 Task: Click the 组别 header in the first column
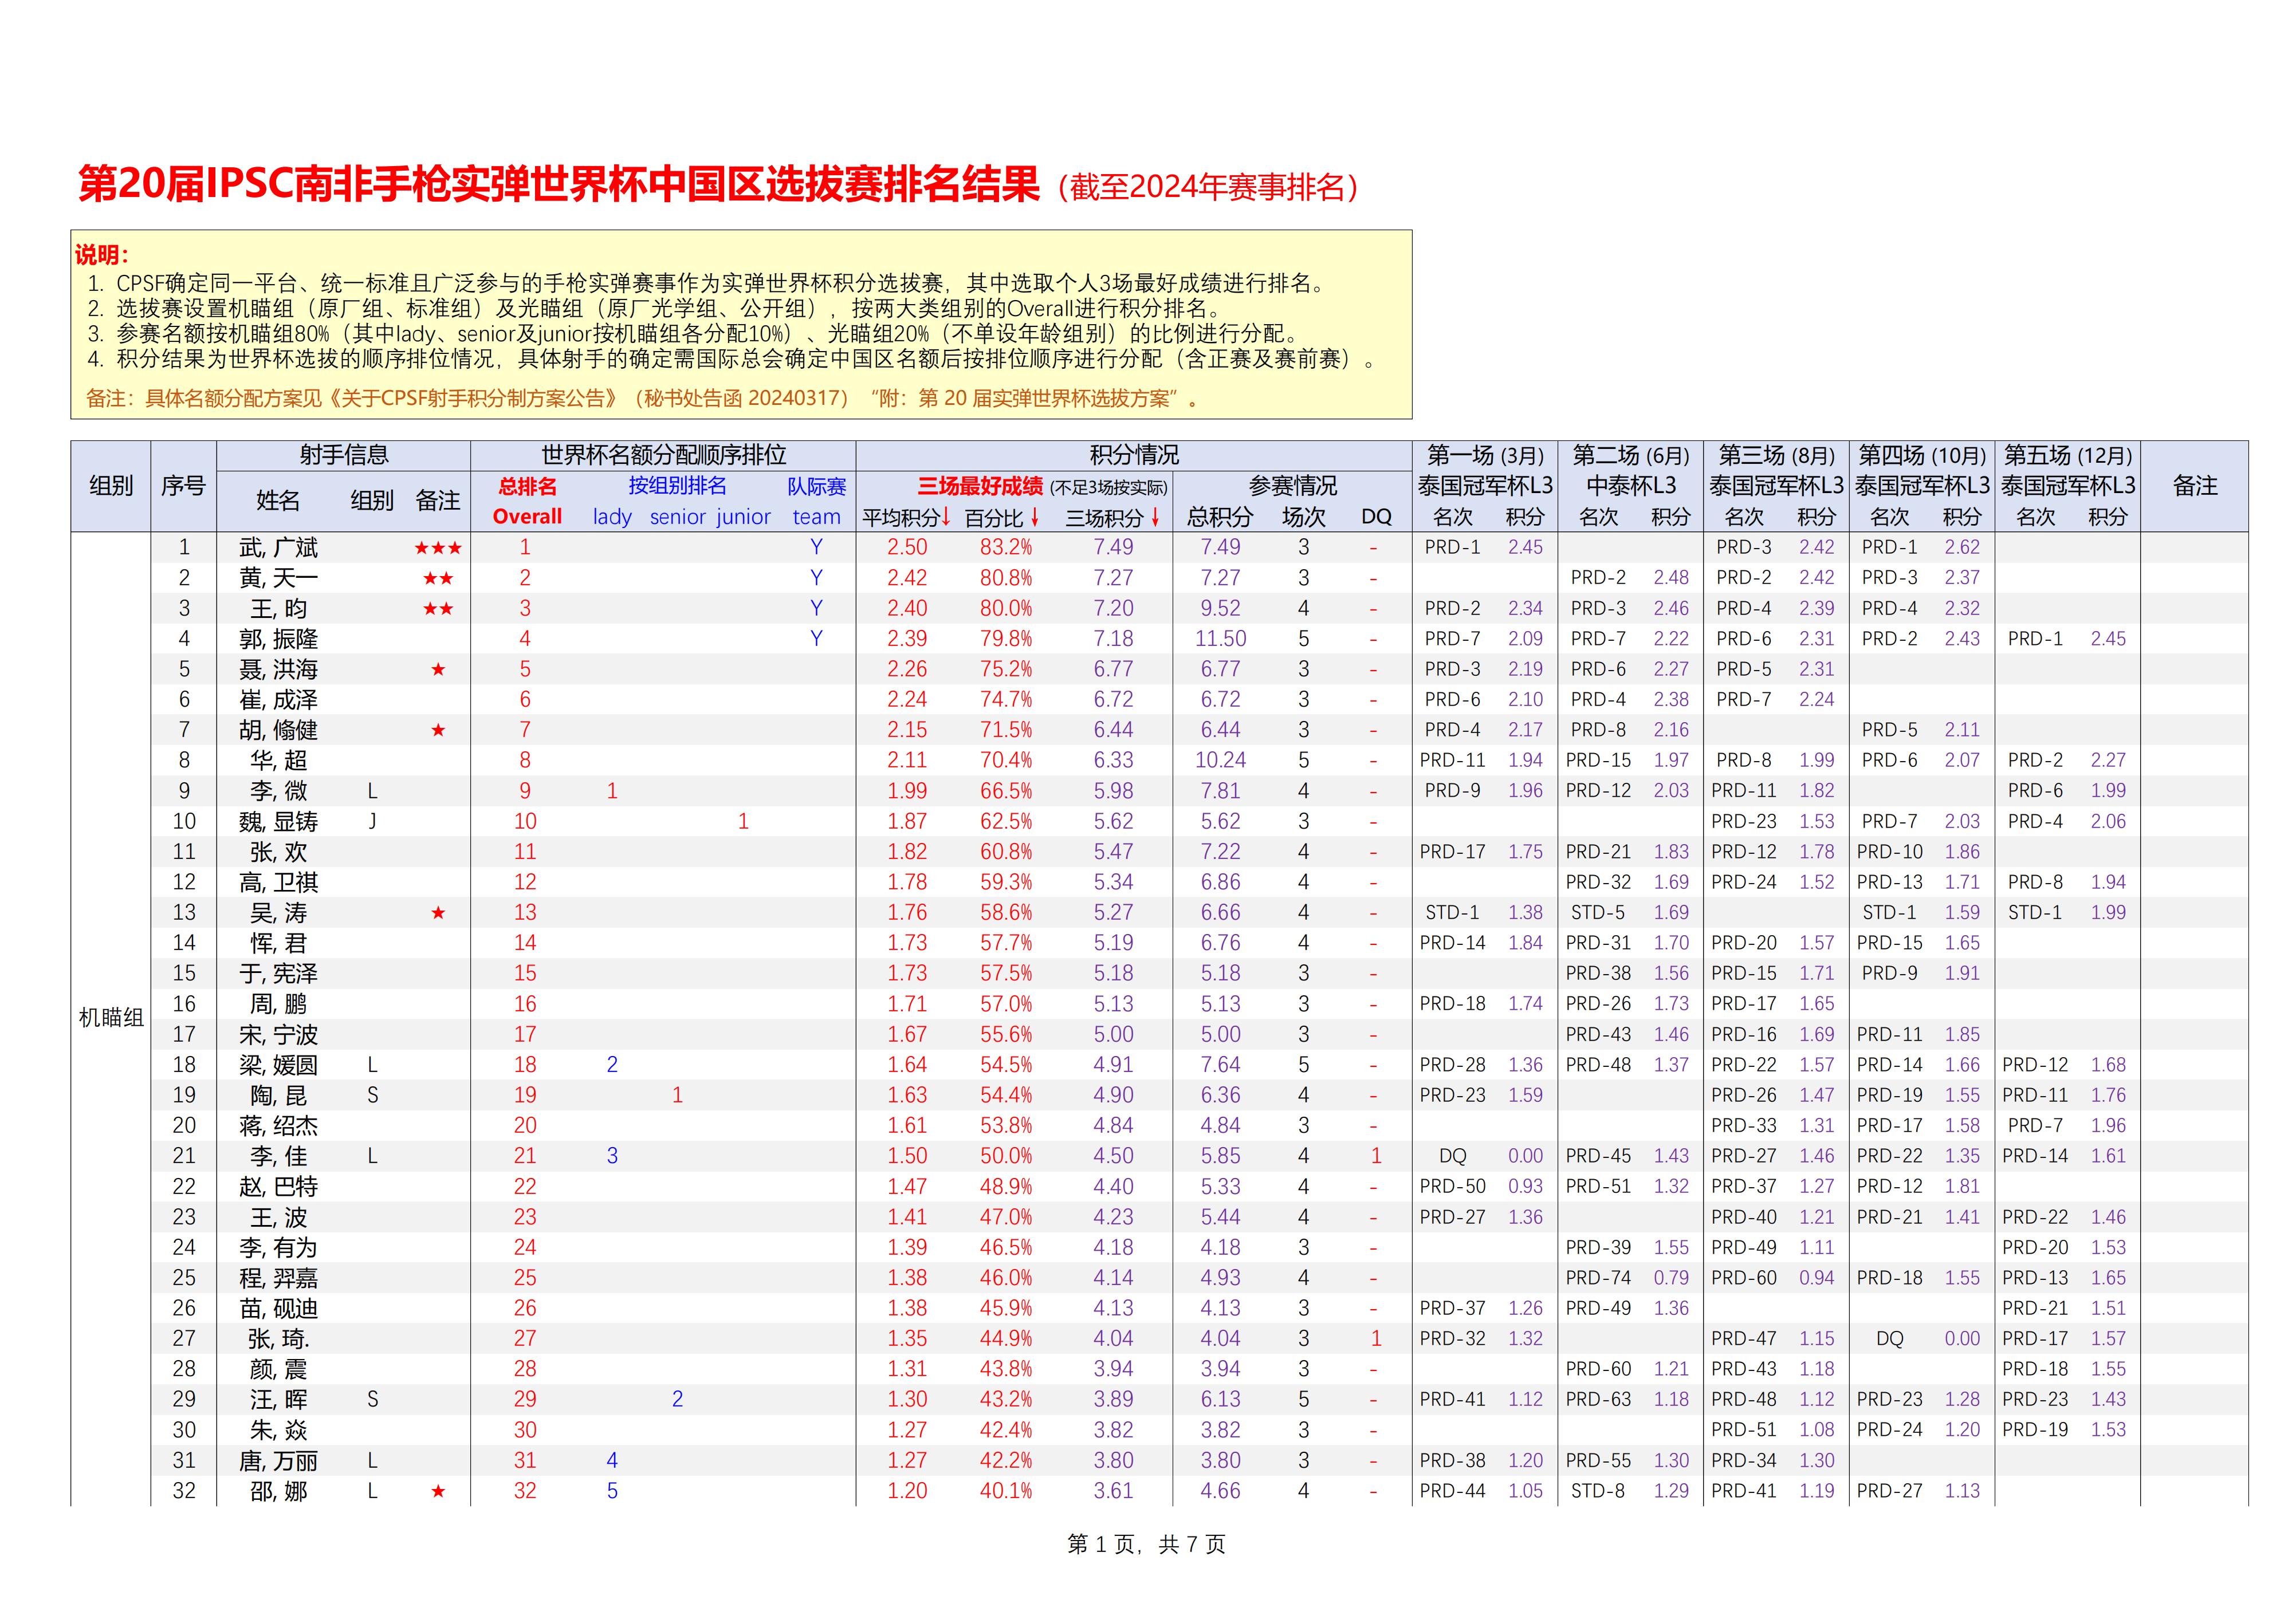[x=111, y=486]
